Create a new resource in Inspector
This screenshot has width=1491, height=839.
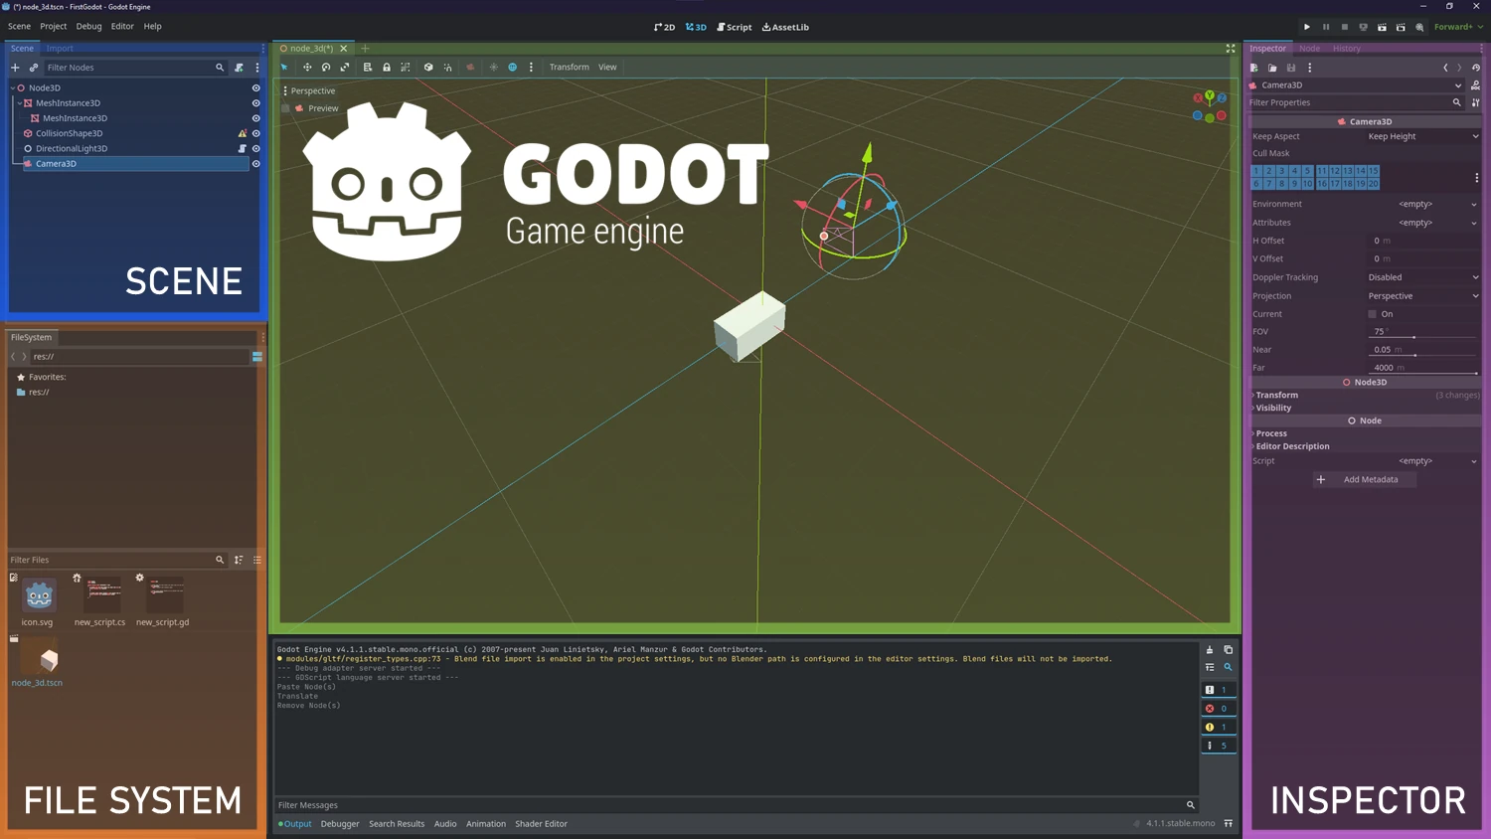1254,68
